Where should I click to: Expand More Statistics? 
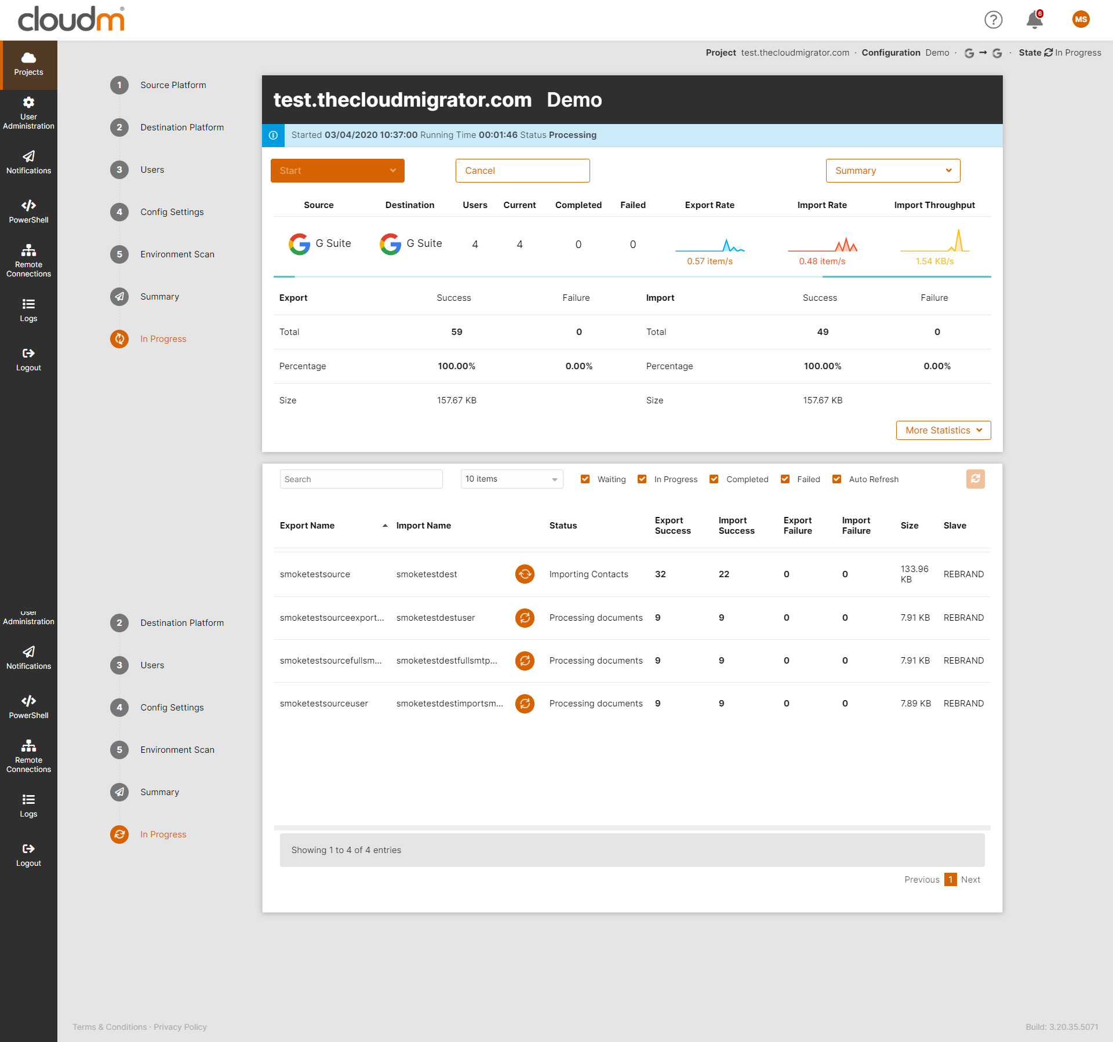pos(943,430)
